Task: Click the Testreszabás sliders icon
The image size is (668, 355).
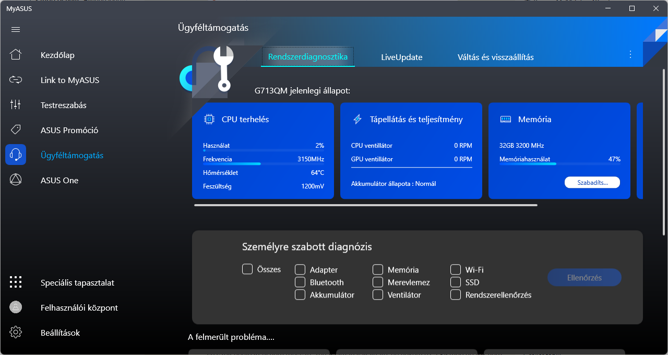Action: pyautogui.click(x=16, y=105)
